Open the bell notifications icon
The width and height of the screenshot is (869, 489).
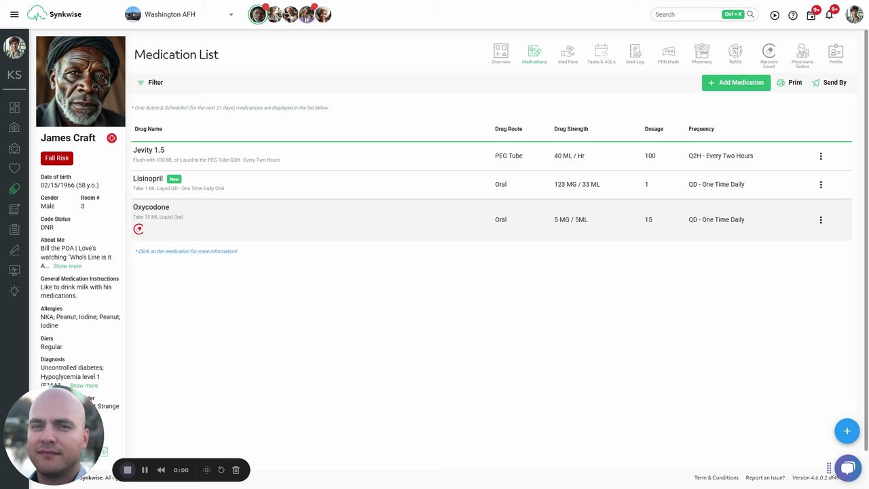click(830, 14)
